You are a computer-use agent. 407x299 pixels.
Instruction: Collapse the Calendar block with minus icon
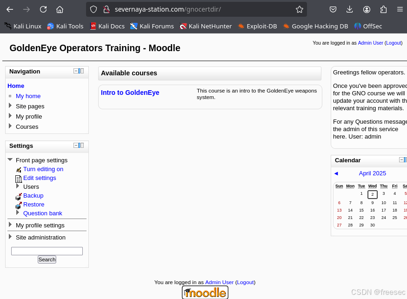coord(401,160)
